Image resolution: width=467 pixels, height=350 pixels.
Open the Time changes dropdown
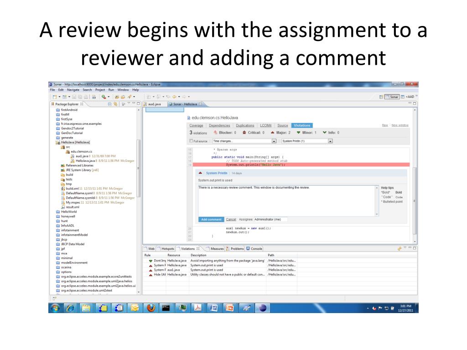pyautogui.click(x=244, y=141)
